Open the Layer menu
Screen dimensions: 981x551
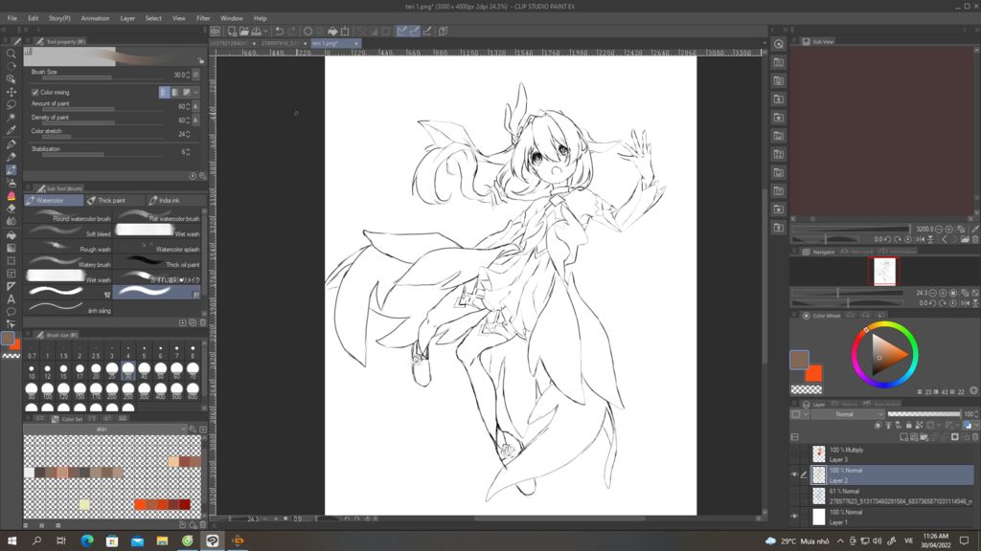click(x=127, y=18)
